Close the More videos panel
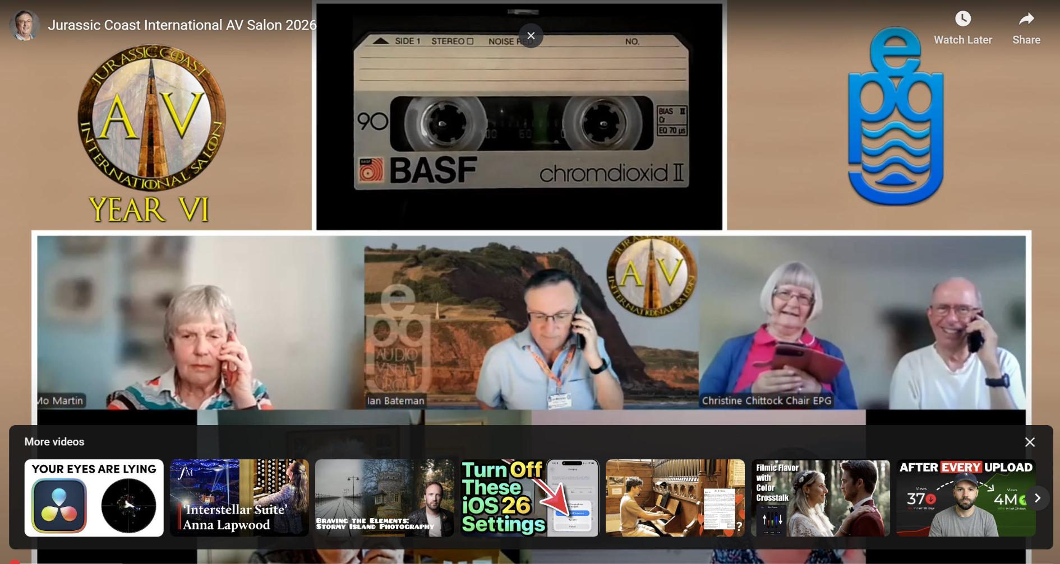Screen dimensions: 1060x564 click(x=1030, y=442)
